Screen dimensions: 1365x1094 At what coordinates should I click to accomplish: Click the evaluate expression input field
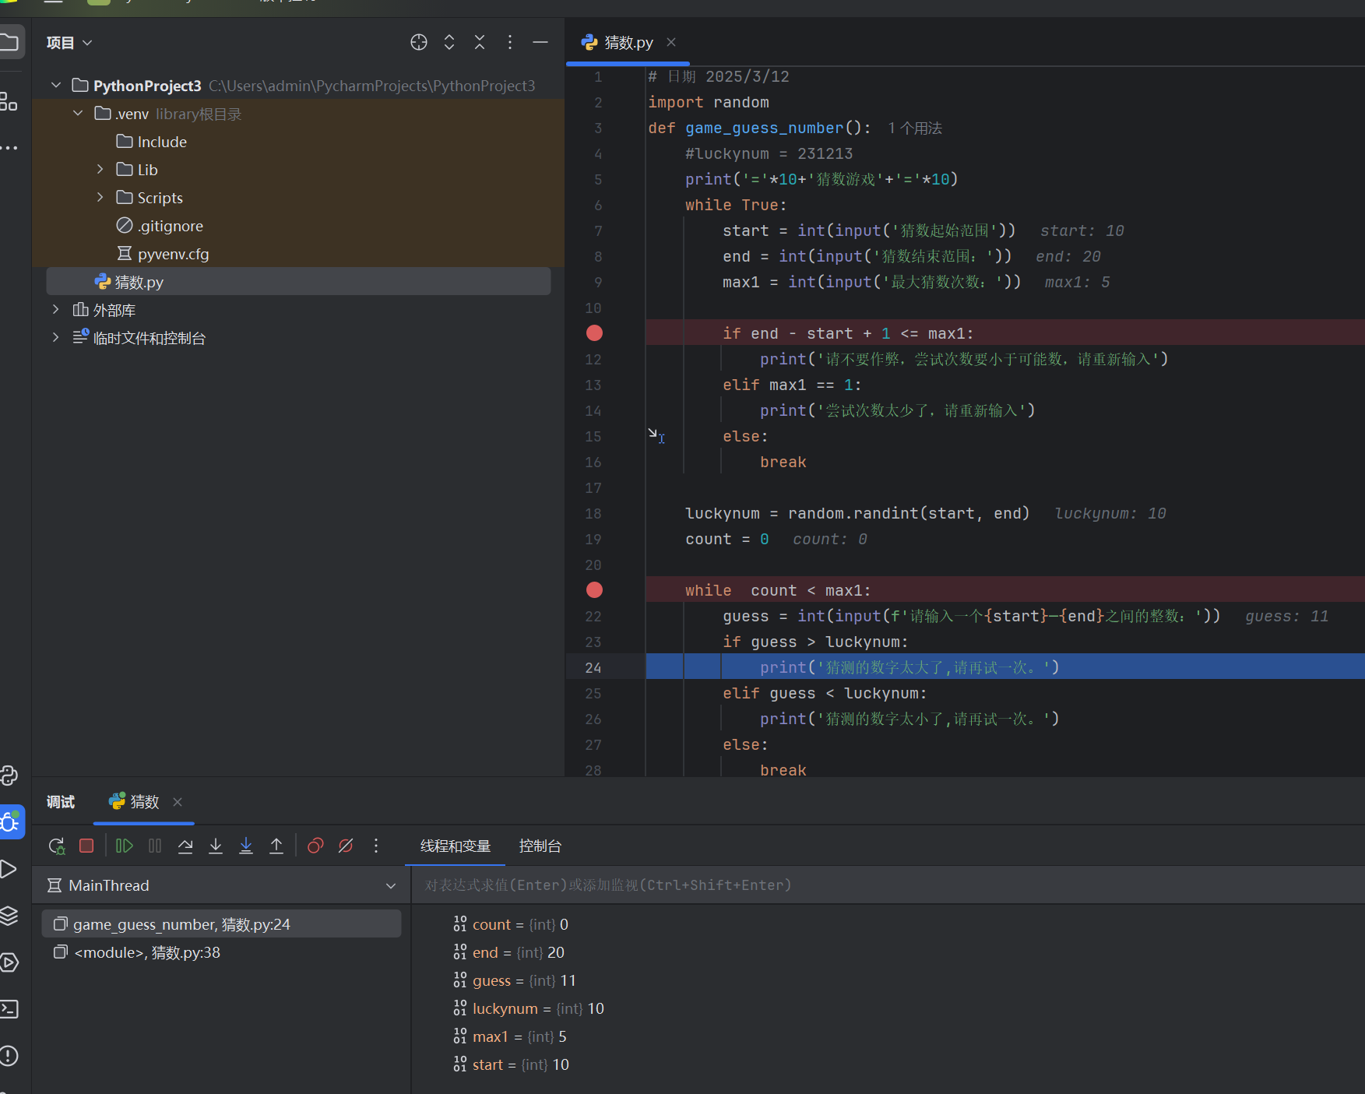(857, 885)
